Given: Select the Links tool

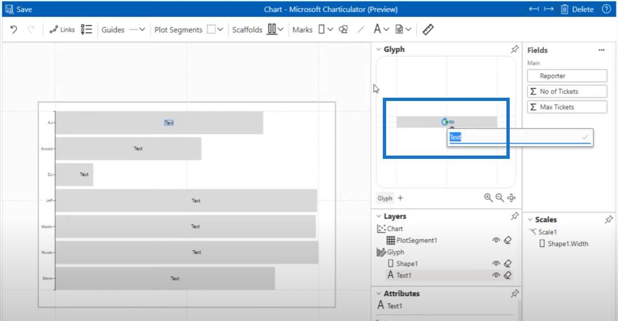Looking at the screenshot, I should [x=62, y=29].
